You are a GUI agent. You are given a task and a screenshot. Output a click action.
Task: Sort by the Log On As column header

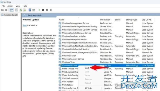[146, 20]
